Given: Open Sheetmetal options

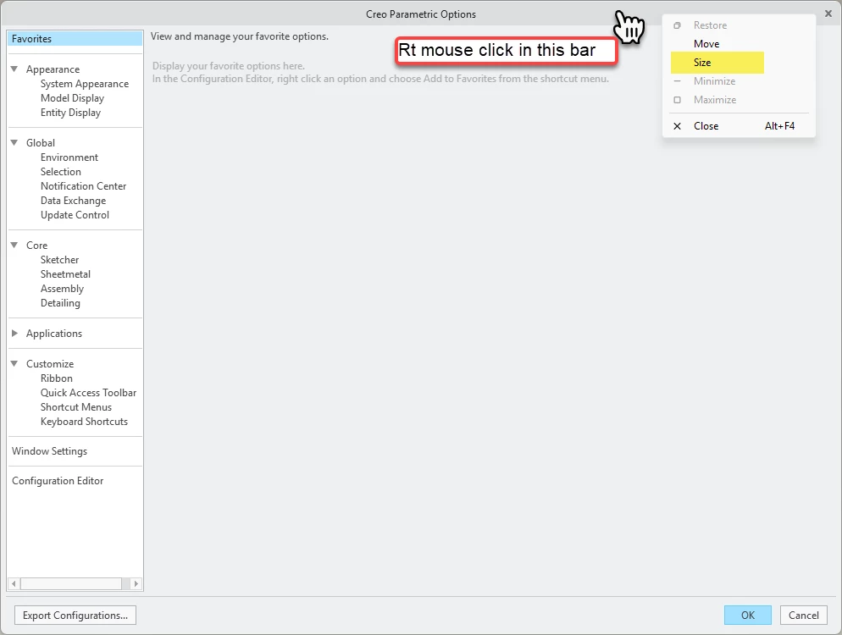Looking at the screenshot, I should 65,274.
